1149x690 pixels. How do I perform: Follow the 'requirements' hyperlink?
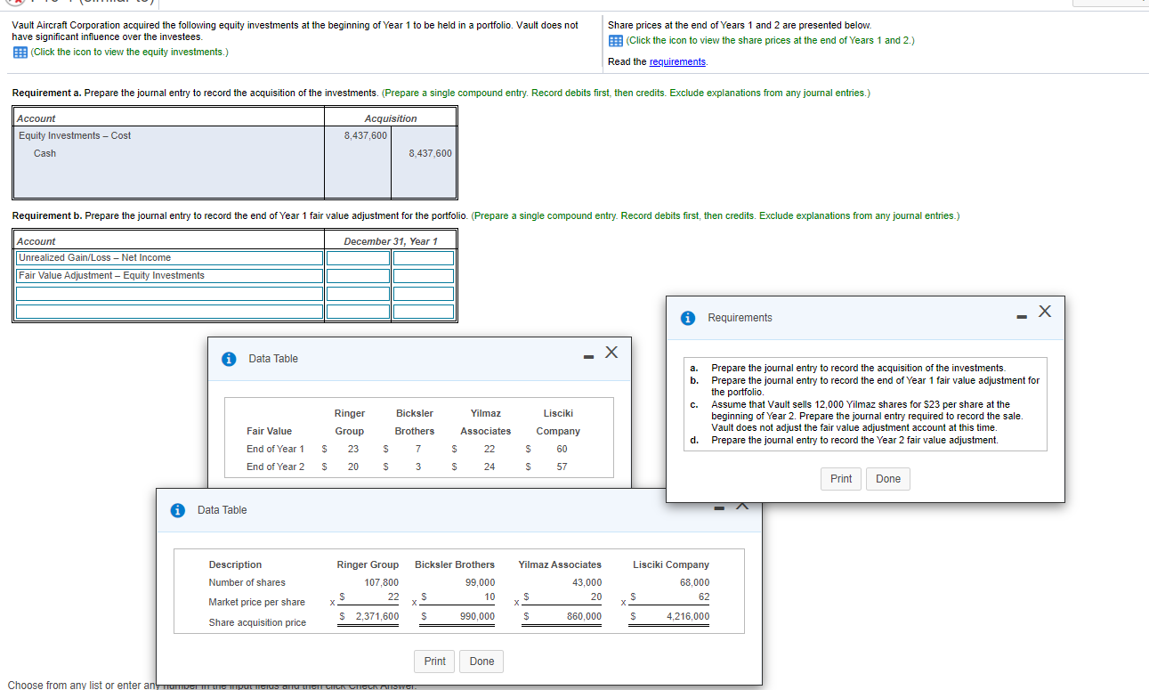pos(678,61)
